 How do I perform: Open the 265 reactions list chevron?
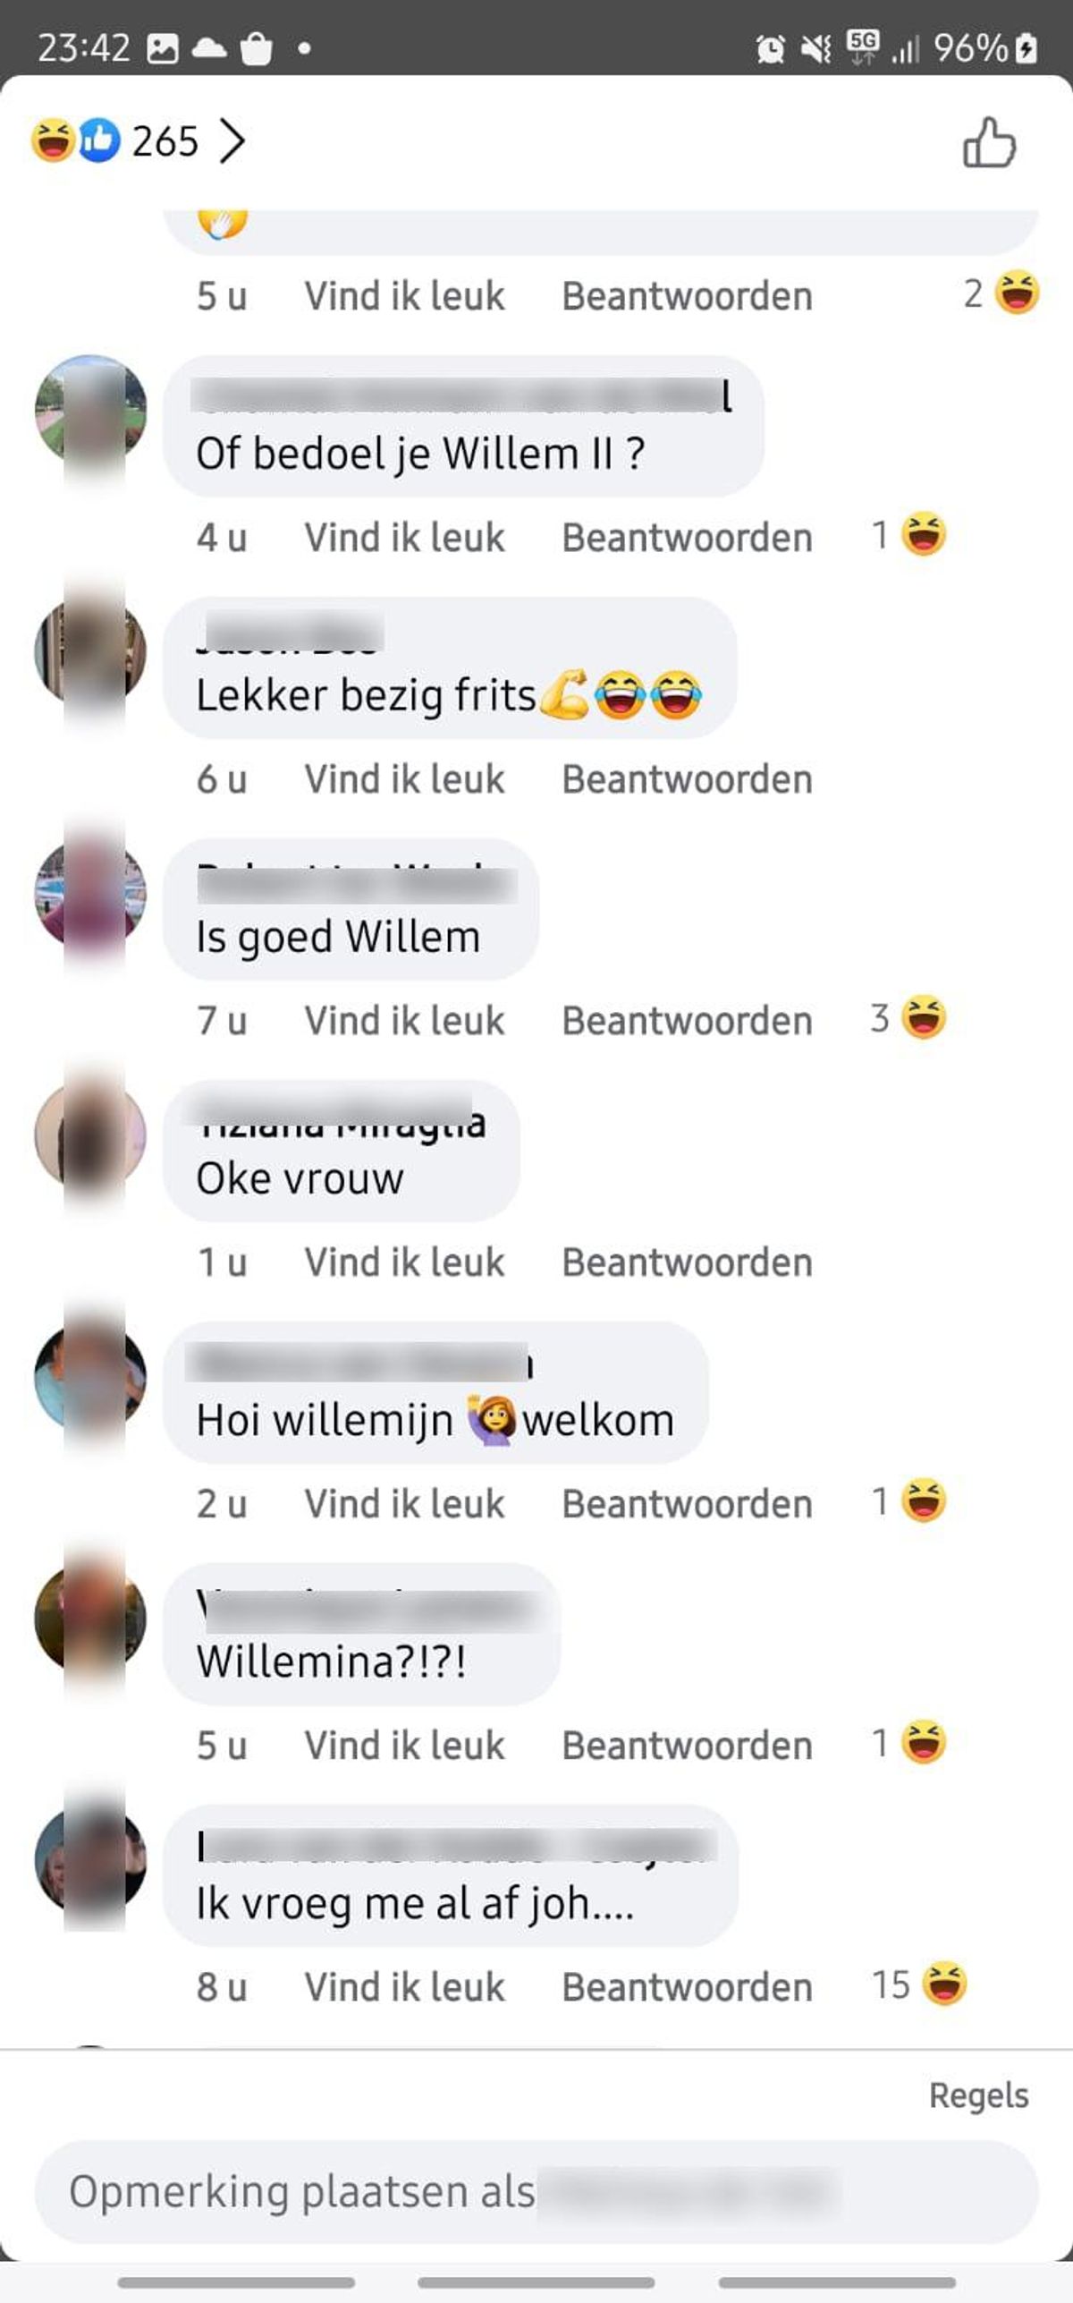coord(232,141)
